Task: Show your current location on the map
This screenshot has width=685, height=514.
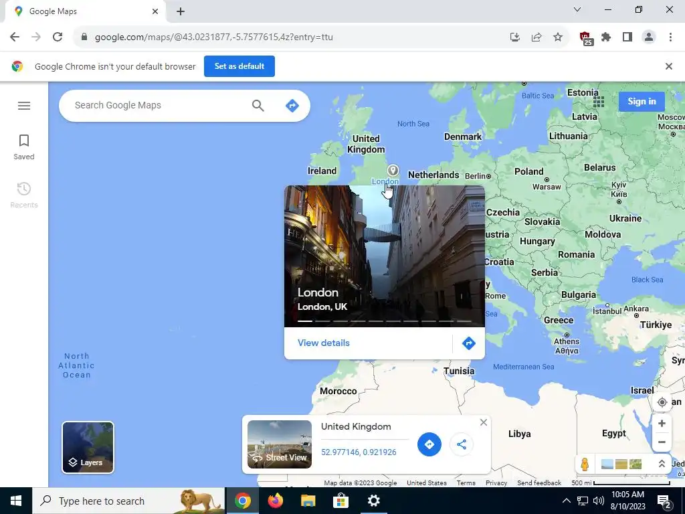Action: pos(662,402)
